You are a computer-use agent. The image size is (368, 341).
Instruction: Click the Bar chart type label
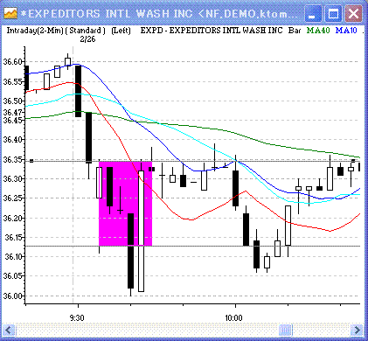[x=295, y=31]
